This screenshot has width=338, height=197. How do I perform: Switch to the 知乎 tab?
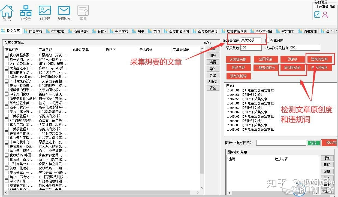point(138,31)
